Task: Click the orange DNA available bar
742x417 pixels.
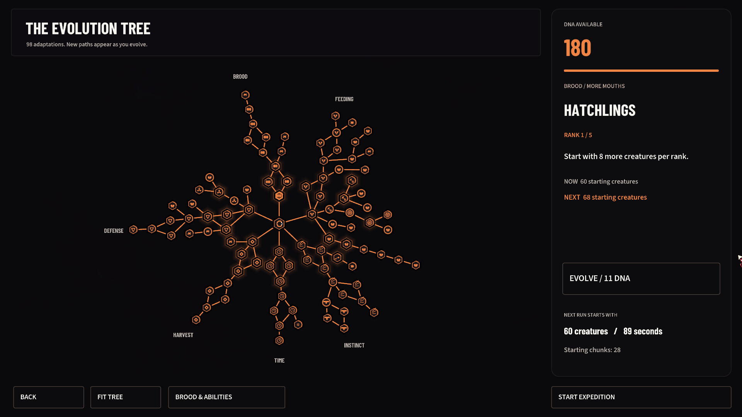Action: (x=641, y=71)
